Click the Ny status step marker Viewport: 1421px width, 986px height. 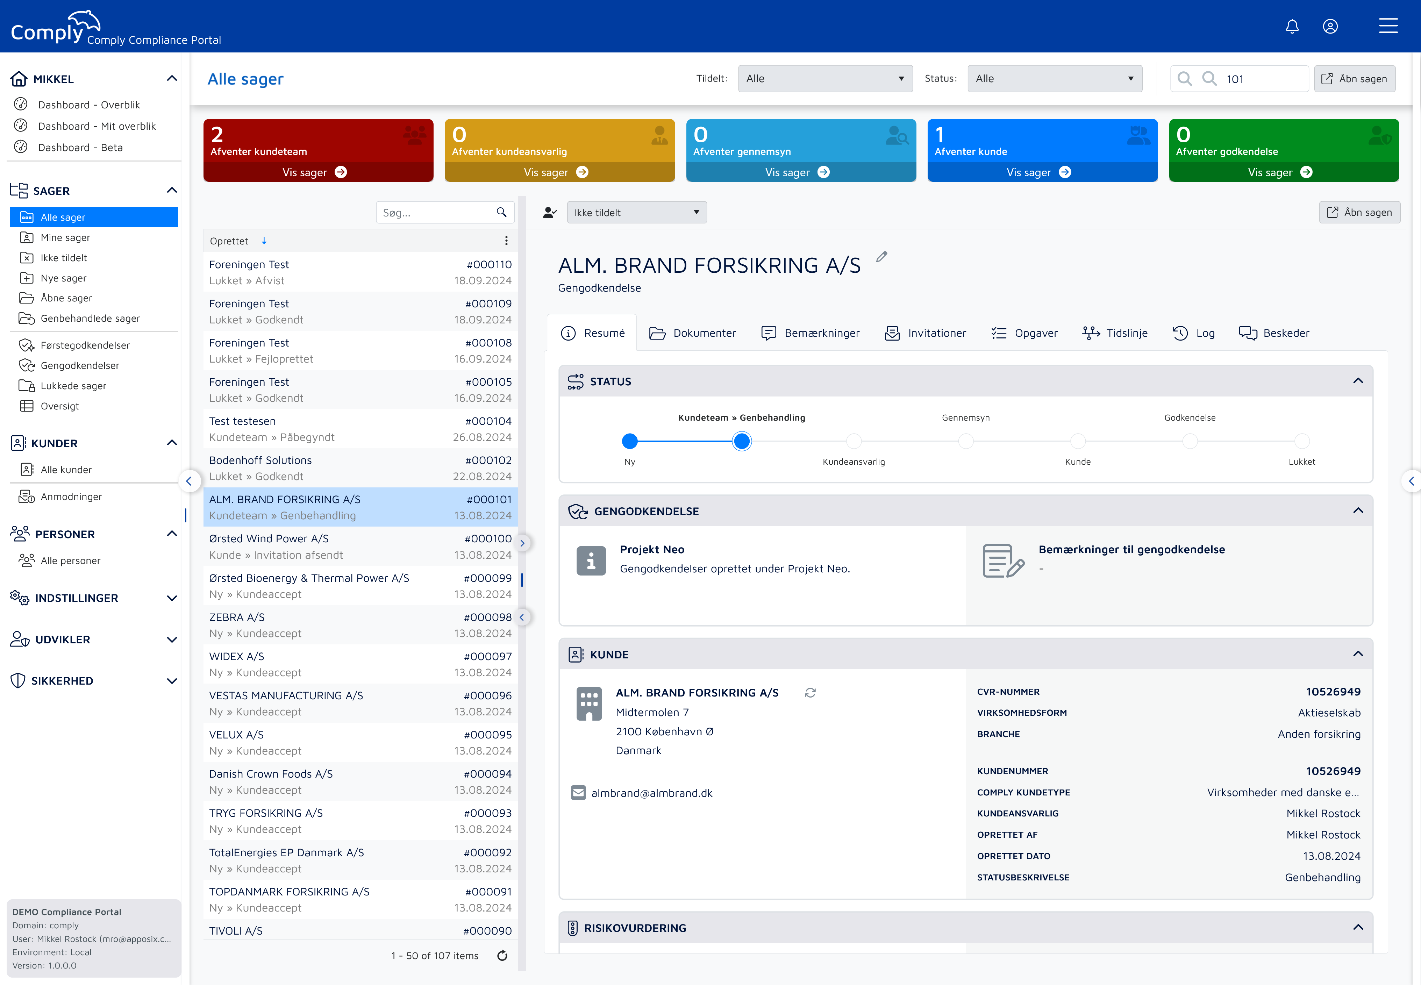point(630,441)
